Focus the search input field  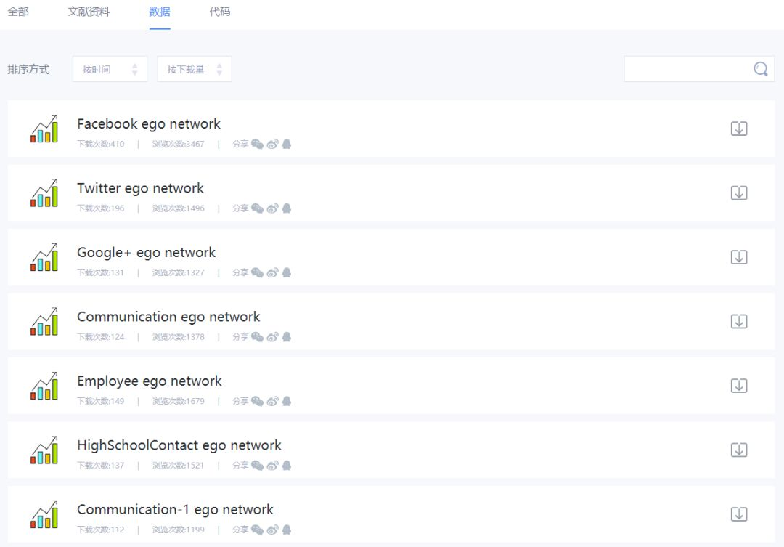click(x=687, y=69)
